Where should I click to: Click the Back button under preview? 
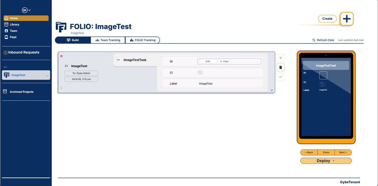click(x=309, y=152)
